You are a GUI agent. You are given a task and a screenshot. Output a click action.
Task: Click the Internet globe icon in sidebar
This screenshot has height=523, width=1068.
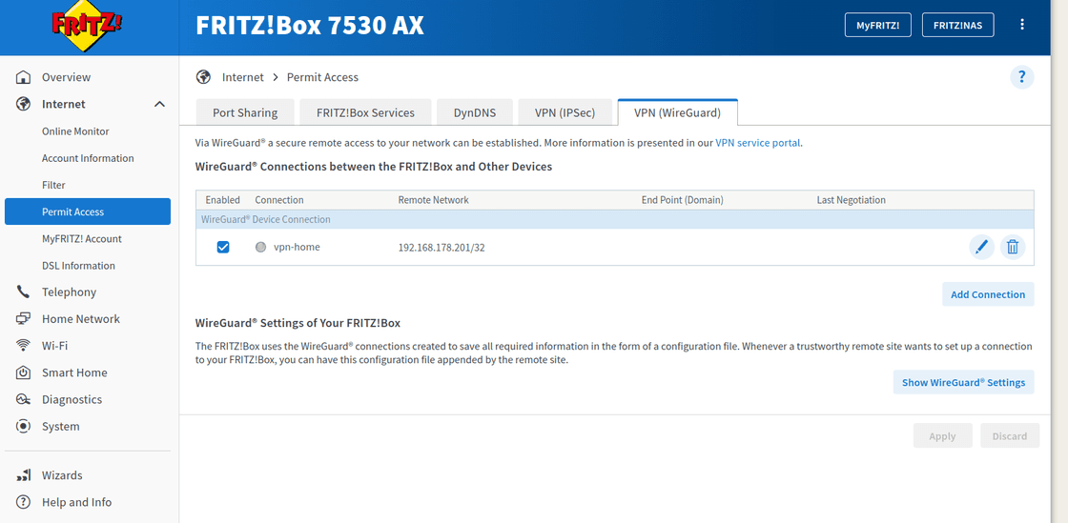point(23,104)
